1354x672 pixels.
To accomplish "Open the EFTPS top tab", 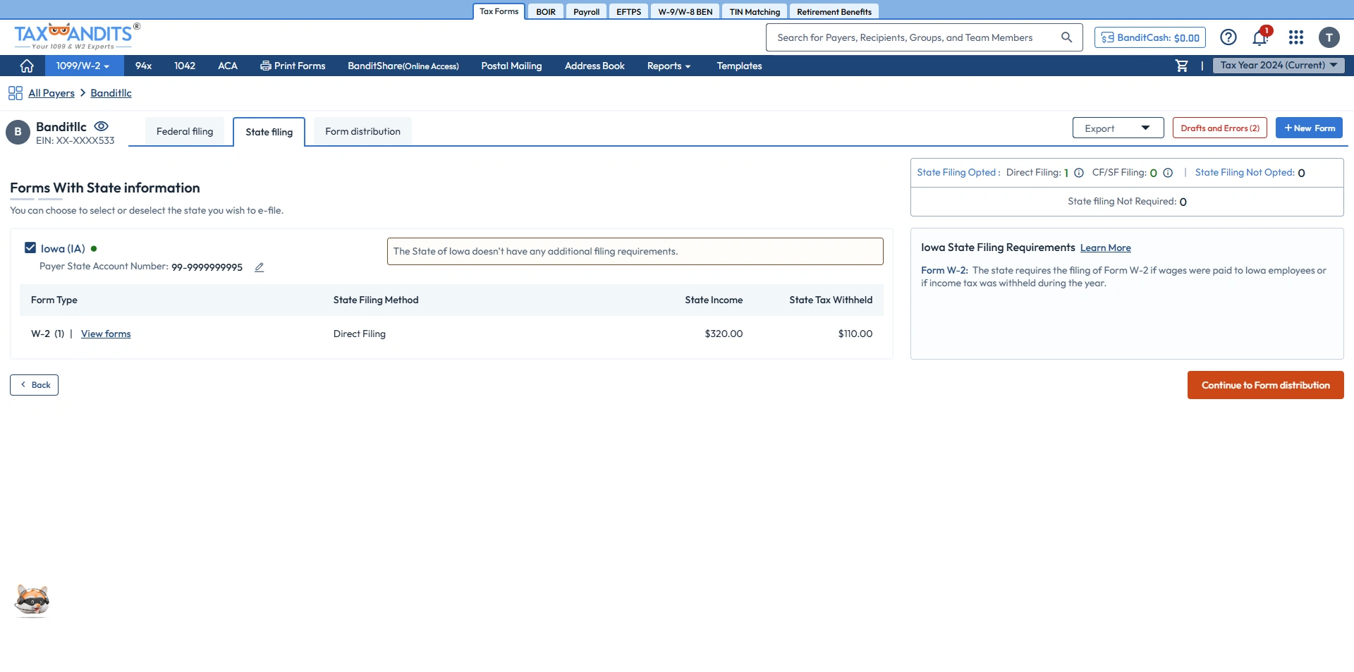I will click(629, 11).
